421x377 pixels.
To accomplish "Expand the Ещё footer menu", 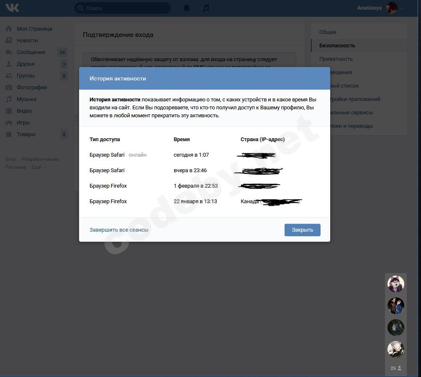I will pos(39,167).
